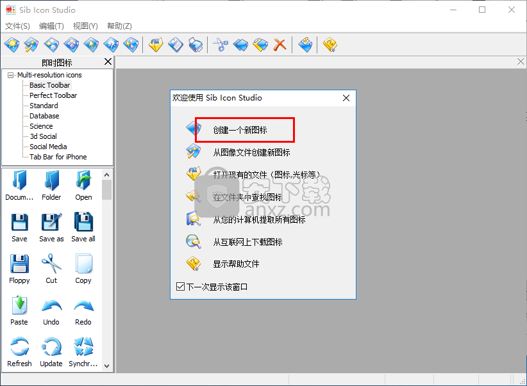This screenshot has width=527, height=386.
Task: Choose 从您的计算机提取所有图标 option
Action: [259, 220]
